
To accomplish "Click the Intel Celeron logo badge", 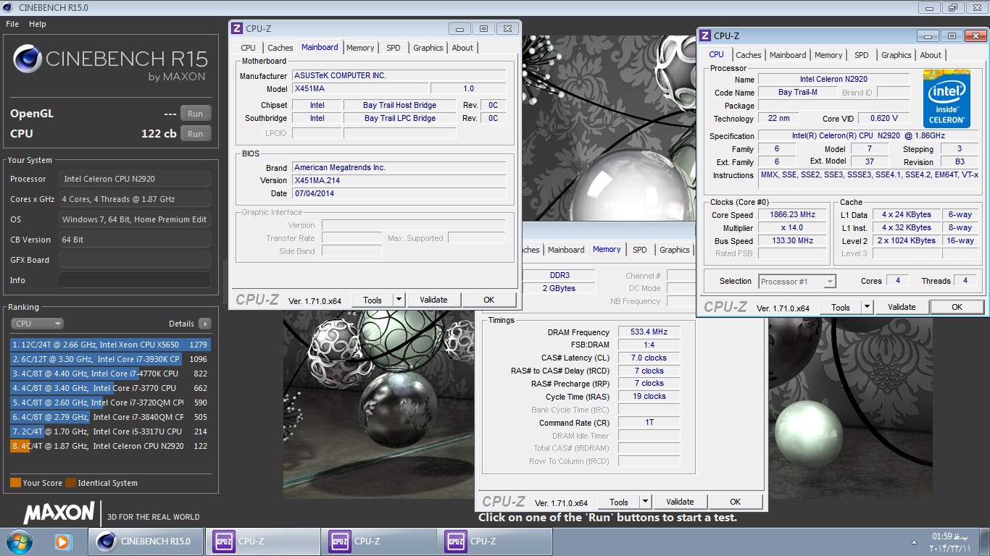I will 947,99.
